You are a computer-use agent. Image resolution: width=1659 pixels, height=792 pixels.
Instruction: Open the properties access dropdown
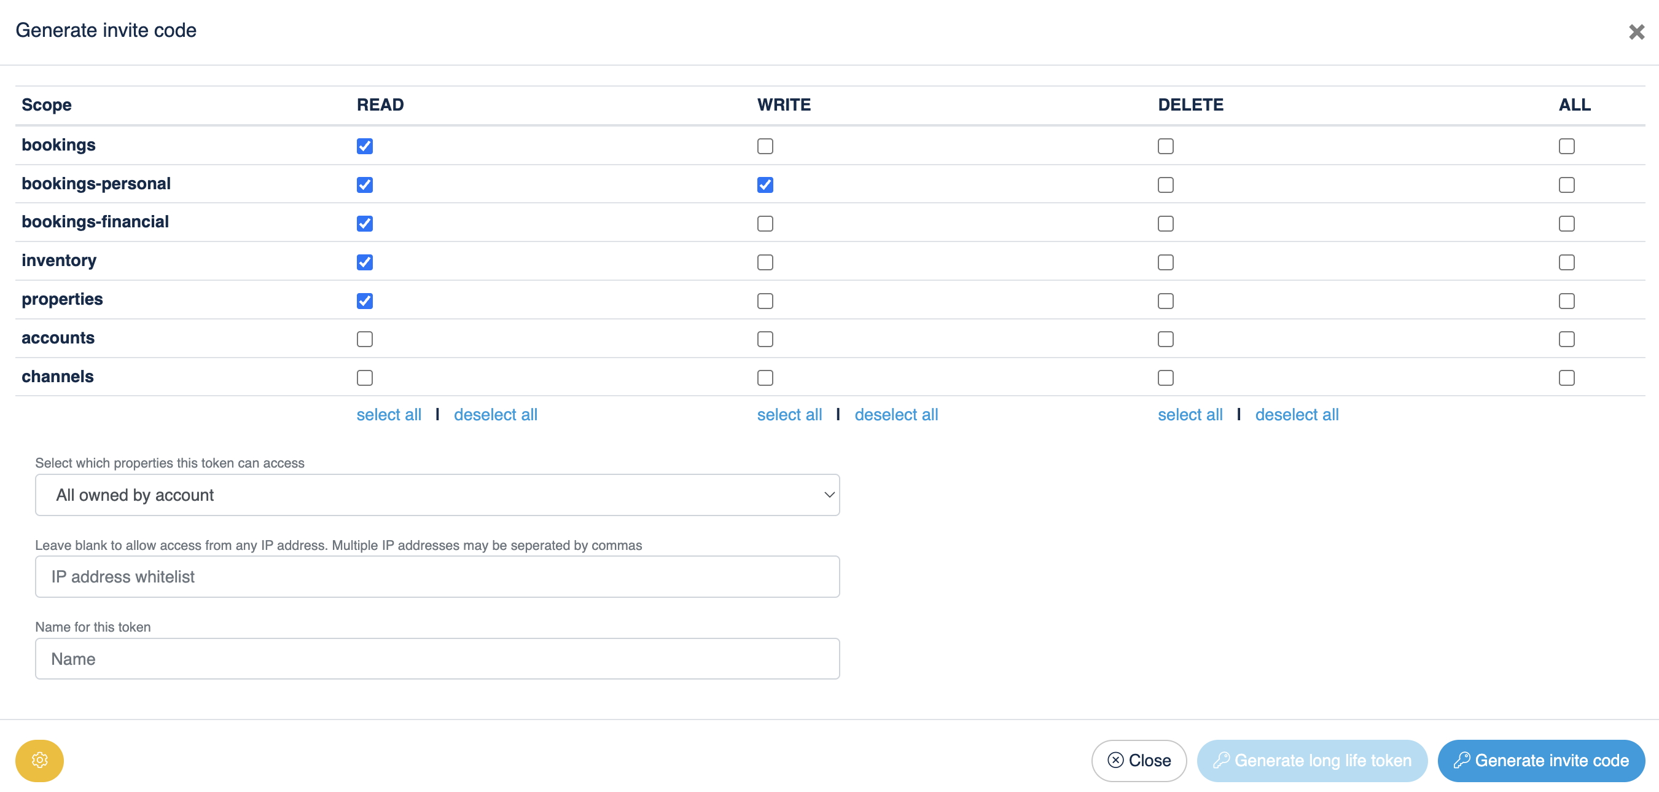click(437, 495)
